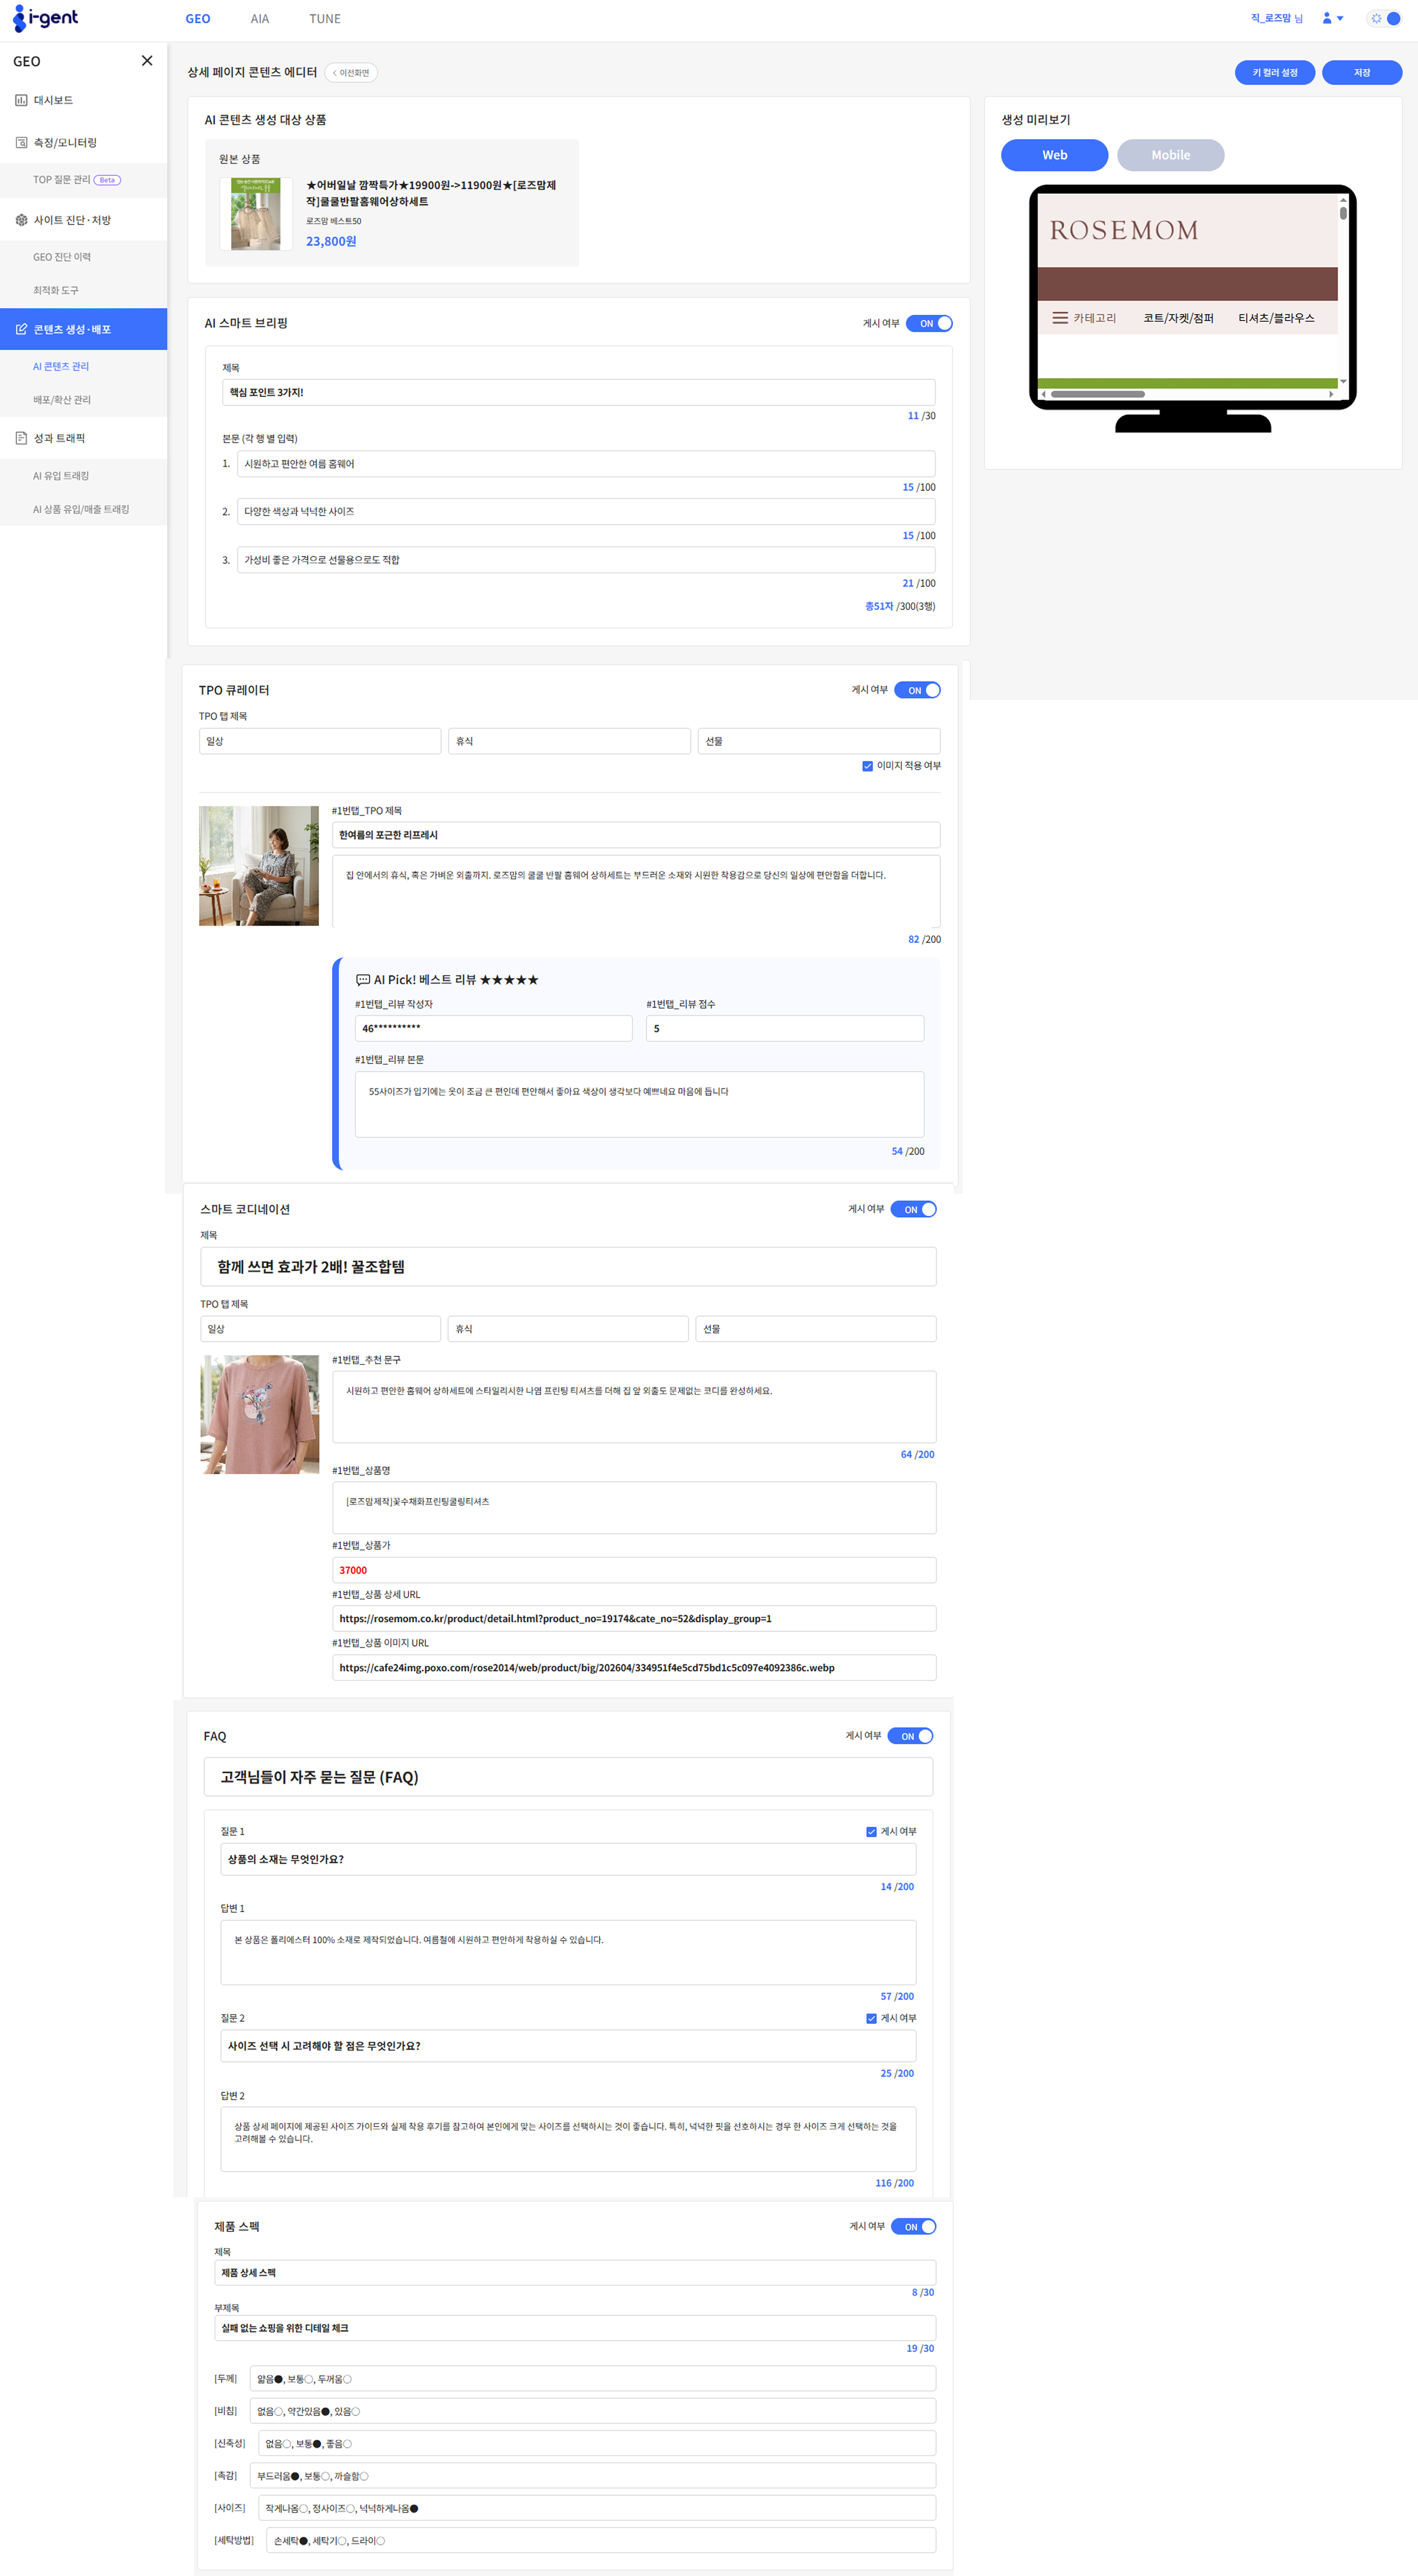Click the 시원하고 편안한 여름 홈웨어 field

click(x=586, y=464)
